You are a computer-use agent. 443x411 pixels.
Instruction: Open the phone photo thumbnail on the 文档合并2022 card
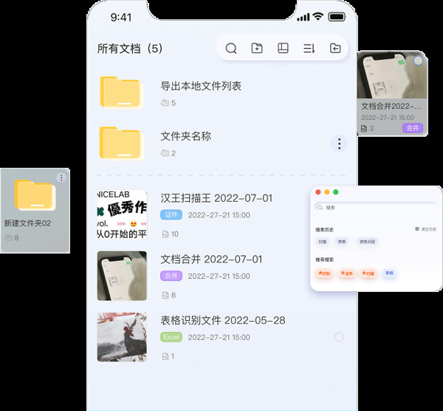click(392, 75)
